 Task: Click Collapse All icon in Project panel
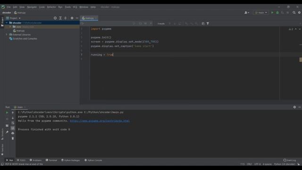click(66, 18)
